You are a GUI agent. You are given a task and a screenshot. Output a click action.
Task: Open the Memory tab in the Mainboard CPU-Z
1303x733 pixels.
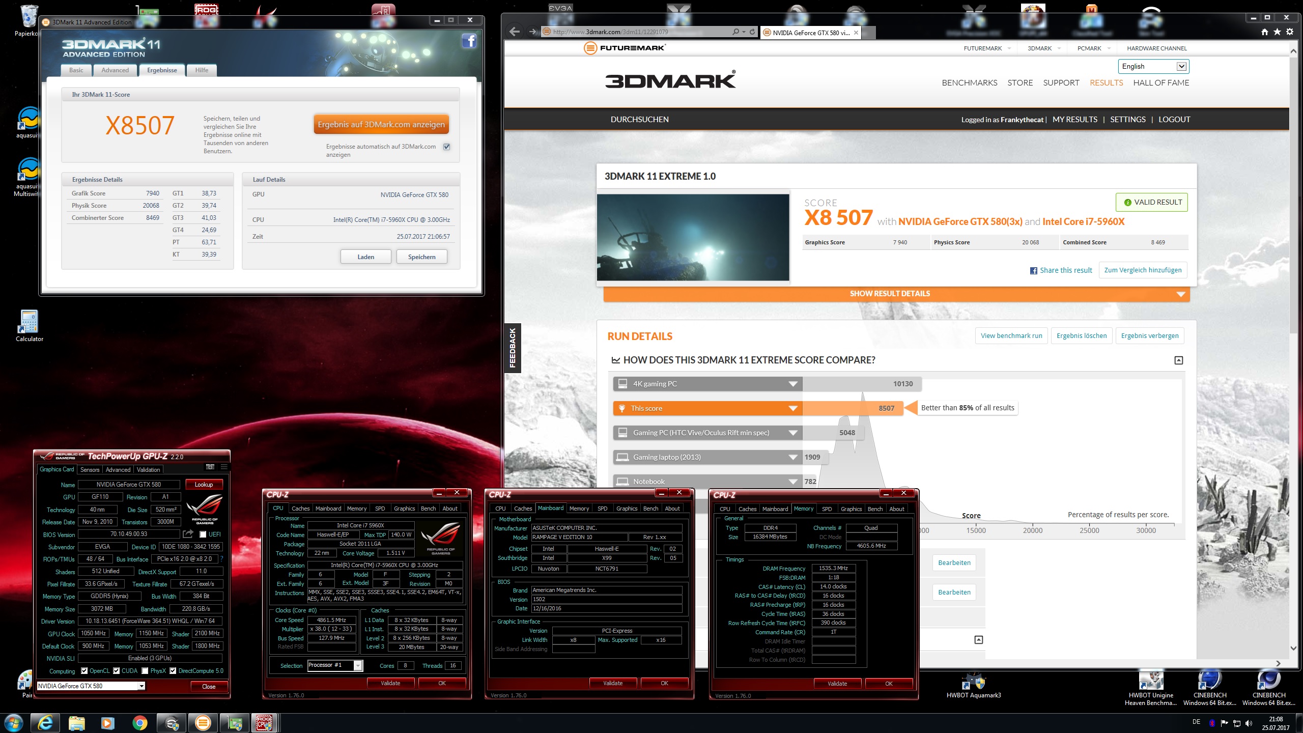tap(579, 509)
